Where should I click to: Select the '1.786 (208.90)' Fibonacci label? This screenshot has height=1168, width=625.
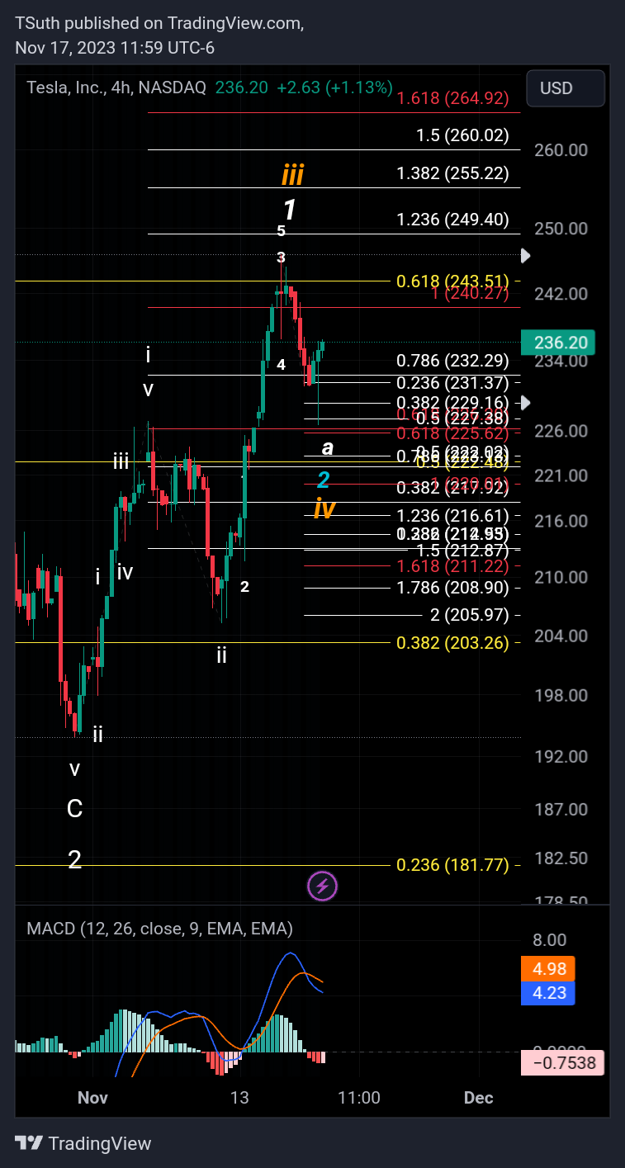point(452,588)
